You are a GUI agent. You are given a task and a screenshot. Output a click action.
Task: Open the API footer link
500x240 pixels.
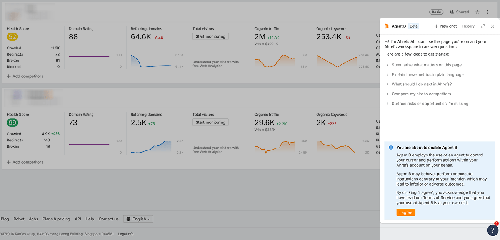pyautogui.click(x=78, y=219)
